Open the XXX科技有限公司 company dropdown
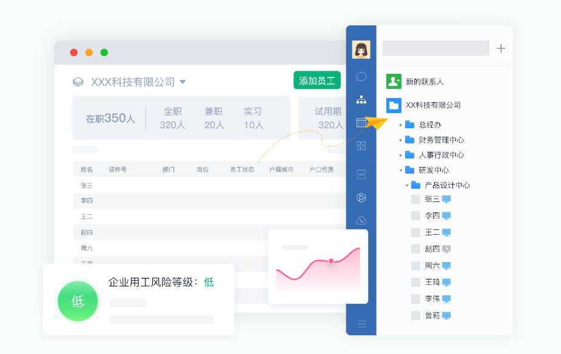The height and width of the screenshot is (354, 561). coord(183,82)
